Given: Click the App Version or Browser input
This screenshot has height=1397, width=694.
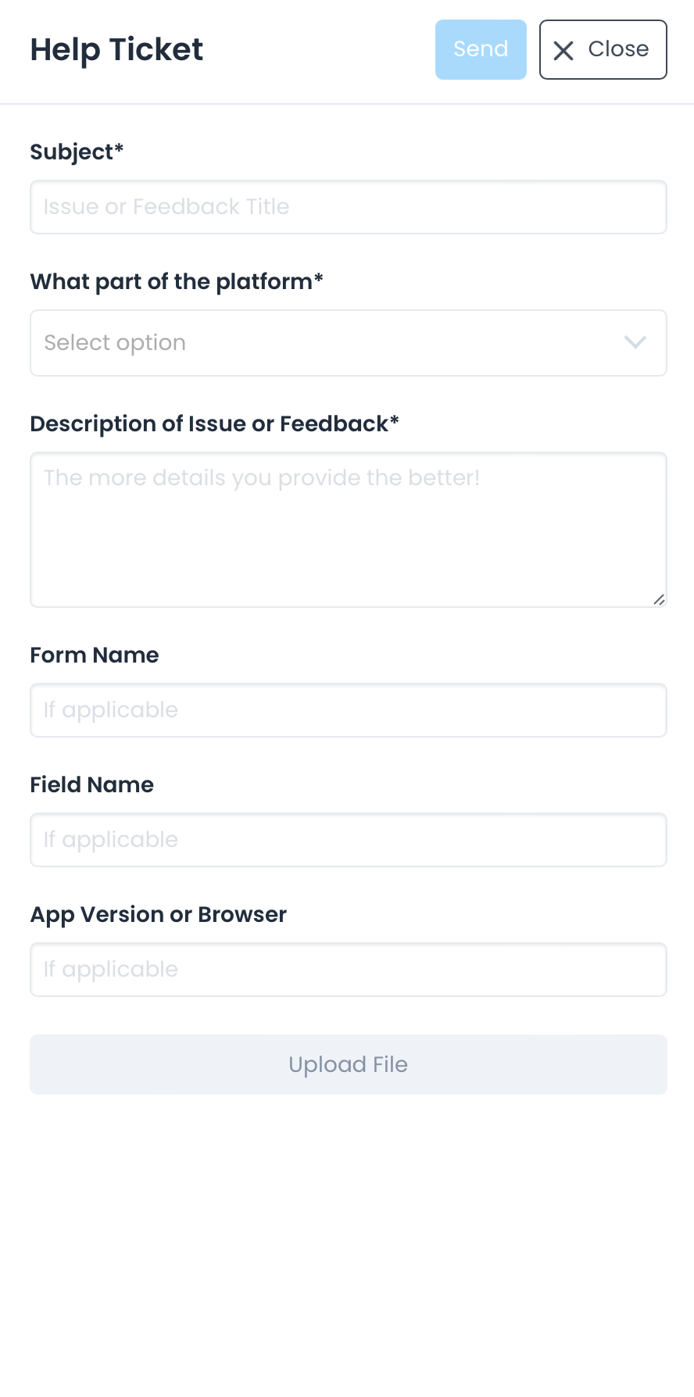Looking at the screenshot, I should pyautogui.click(x=348, y=970).
